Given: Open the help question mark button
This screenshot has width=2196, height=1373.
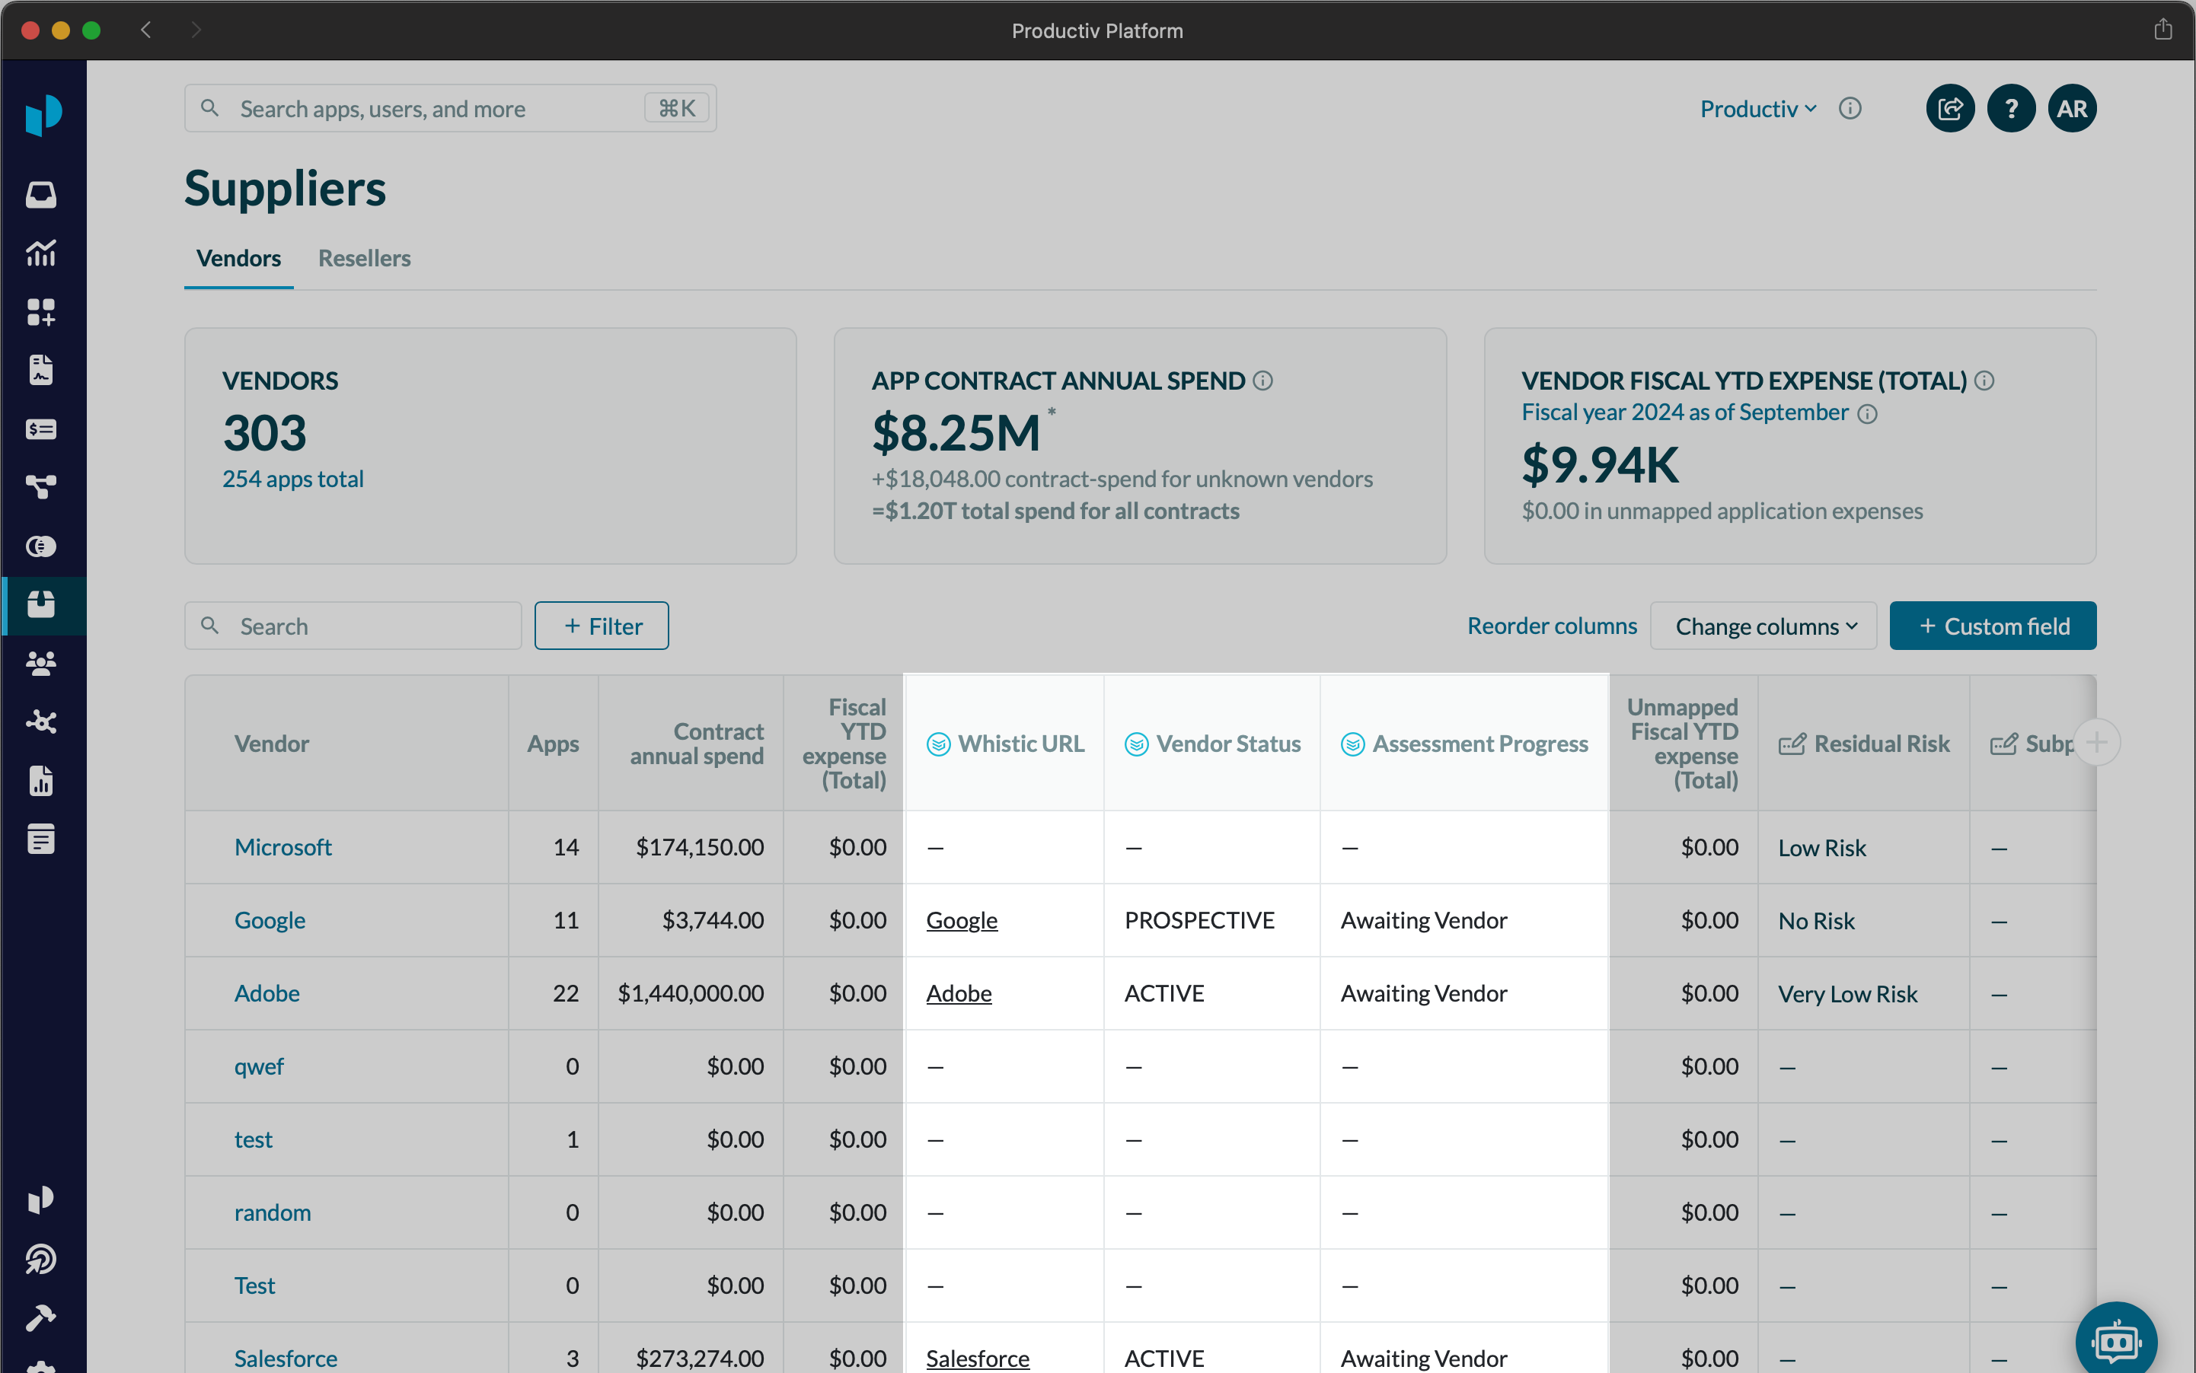Looking at the screenshot, I should click(2011, 109).
